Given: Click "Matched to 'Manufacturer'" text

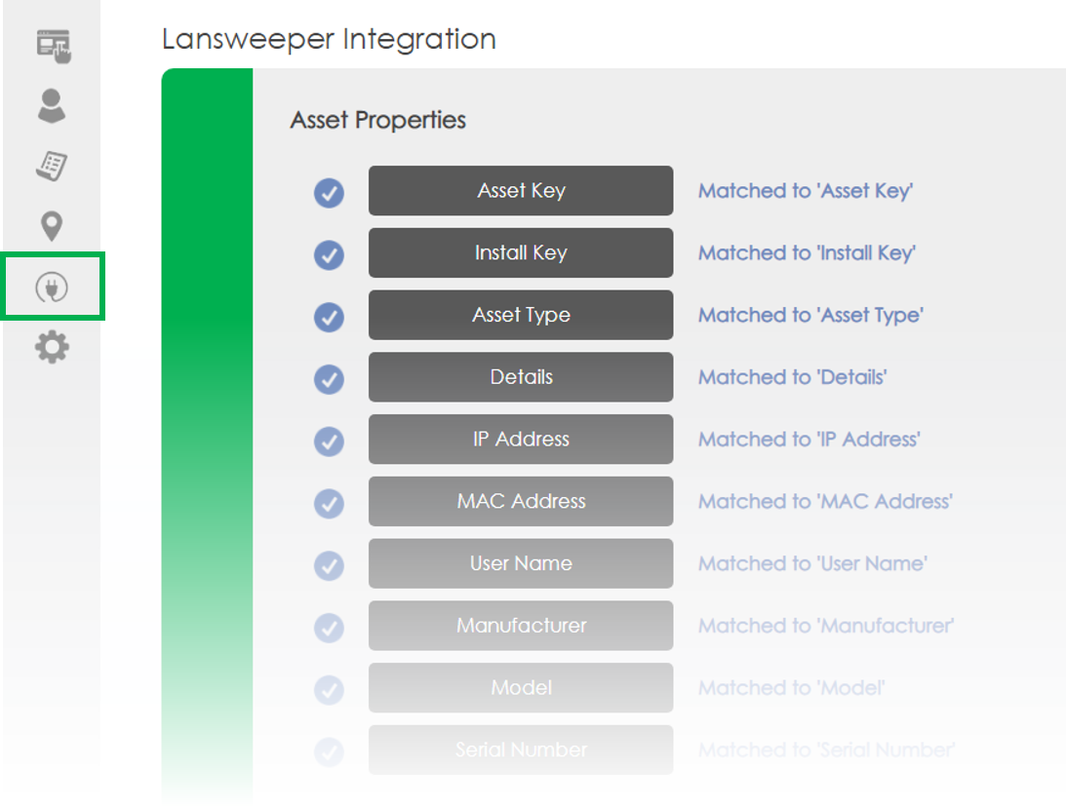Looking at the screenshot, I should pyautogui.click(x=826, y=626).
